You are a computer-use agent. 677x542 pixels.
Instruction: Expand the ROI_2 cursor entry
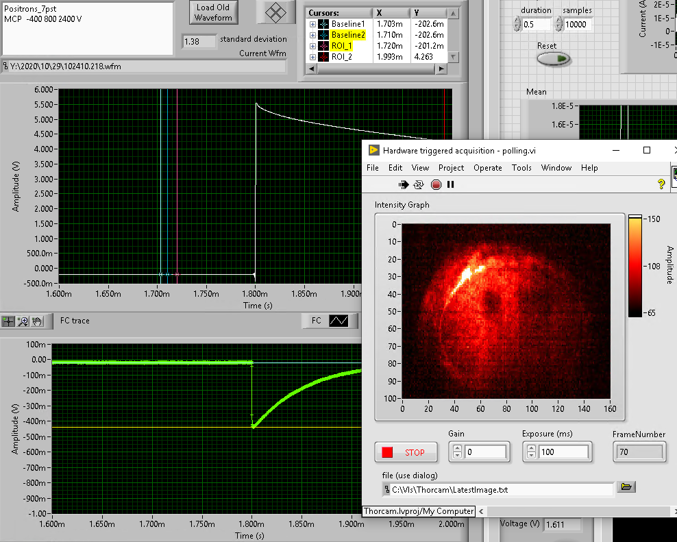(313, 57)
